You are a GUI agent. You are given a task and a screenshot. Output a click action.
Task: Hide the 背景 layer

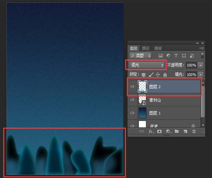click(x=132, y=126)
